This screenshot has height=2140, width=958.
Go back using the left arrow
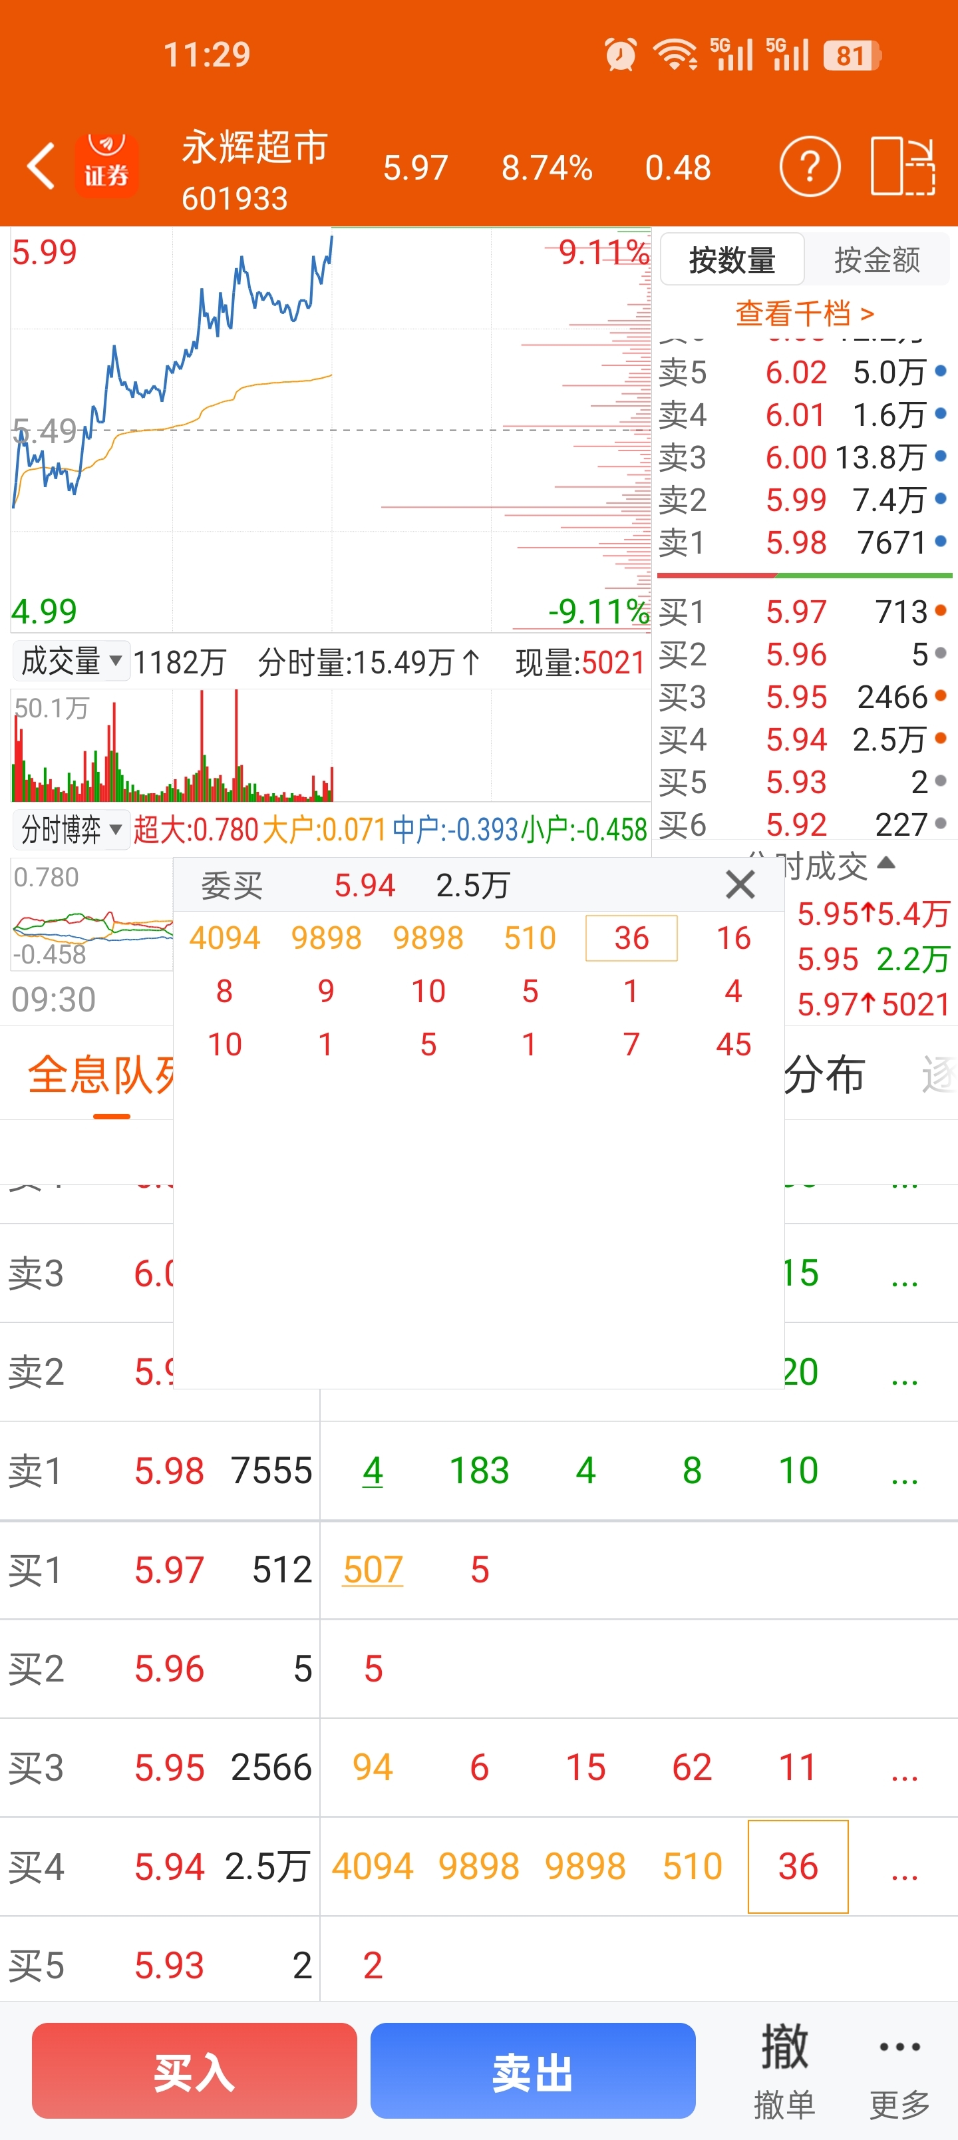[x=41, y=166]
